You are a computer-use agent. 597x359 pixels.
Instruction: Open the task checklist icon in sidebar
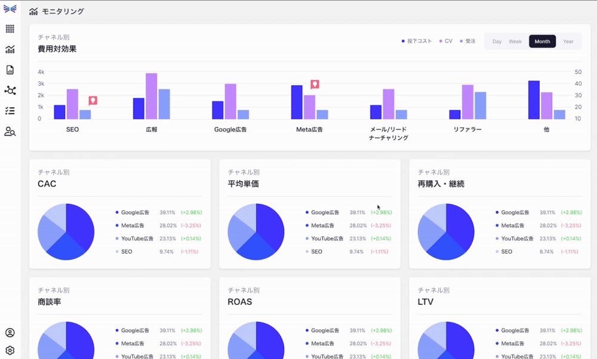[10, 111]
